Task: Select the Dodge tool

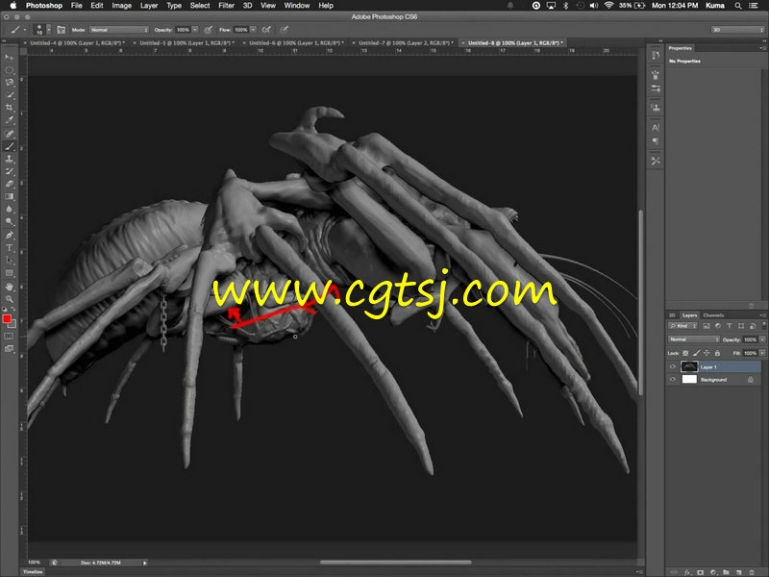Action: coord(9,222)
